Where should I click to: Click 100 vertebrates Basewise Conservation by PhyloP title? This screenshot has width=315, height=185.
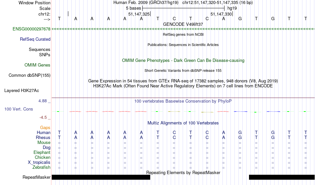point(183,101)
